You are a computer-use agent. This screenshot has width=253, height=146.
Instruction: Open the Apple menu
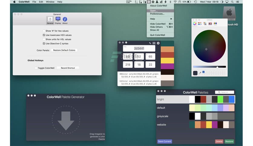tap(14, 2)
